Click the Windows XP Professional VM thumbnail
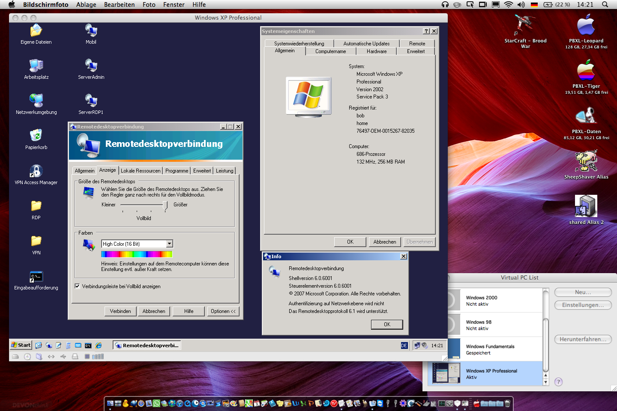Viewport: 617px width, 411px height. pos(446,373)
